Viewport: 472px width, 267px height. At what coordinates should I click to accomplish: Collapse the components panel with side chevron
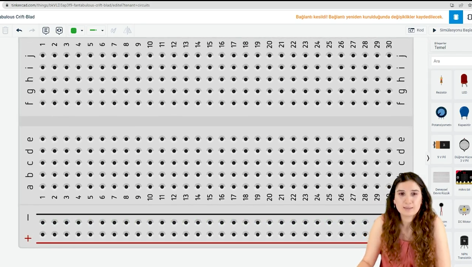click(x=428, y=158)
